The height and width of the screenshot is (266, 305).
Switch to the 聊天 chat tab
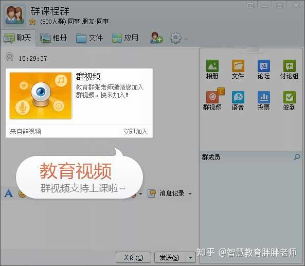(18, 38)
